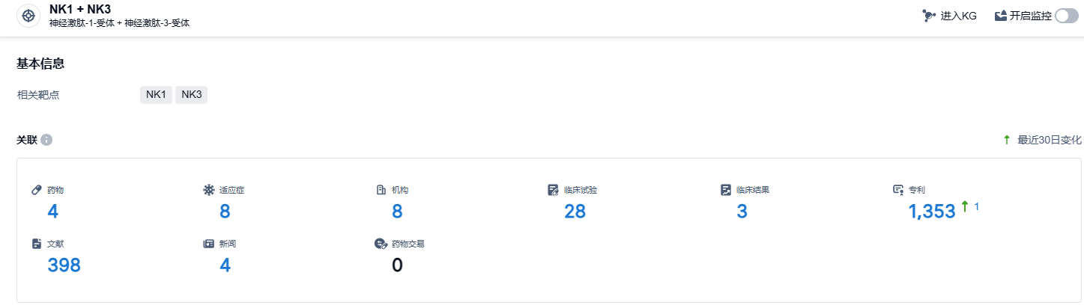Open the 8 organizations count under 机构

pos(397,212)
